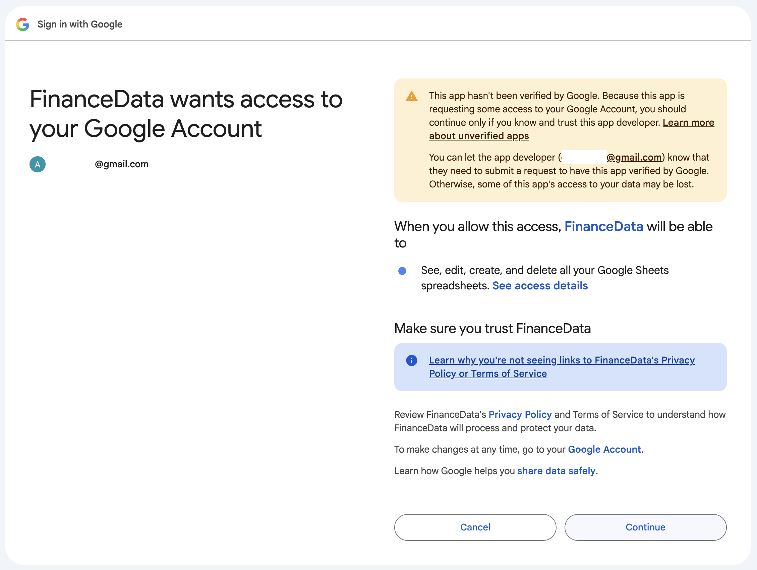
Task: Open FinanceData's Privacy Policy link
Action: pyautogui.click(x=520, y=414)
